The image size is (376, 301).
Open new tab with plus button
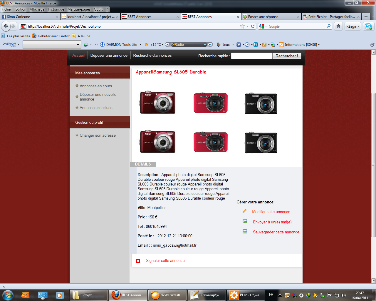(x=366, y=17)
